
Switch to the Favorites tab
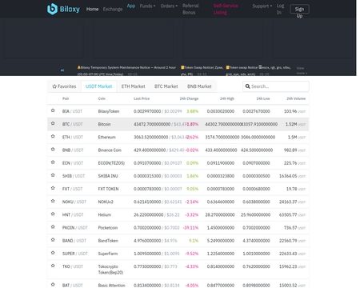(64, 86)
